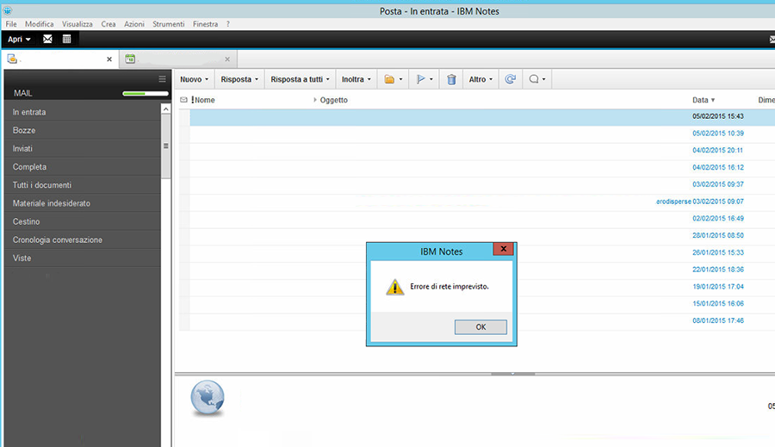Open the File menu

[x=11, y=24]
